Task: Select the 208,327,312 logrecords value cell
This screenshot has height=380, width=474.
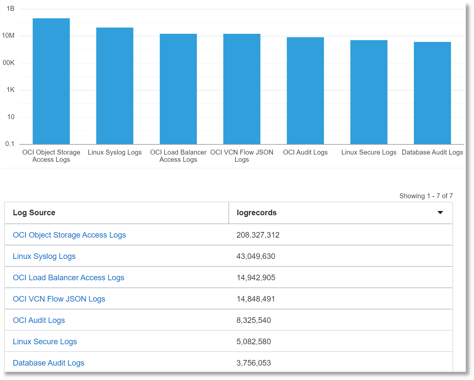Action: coord(258,235)
